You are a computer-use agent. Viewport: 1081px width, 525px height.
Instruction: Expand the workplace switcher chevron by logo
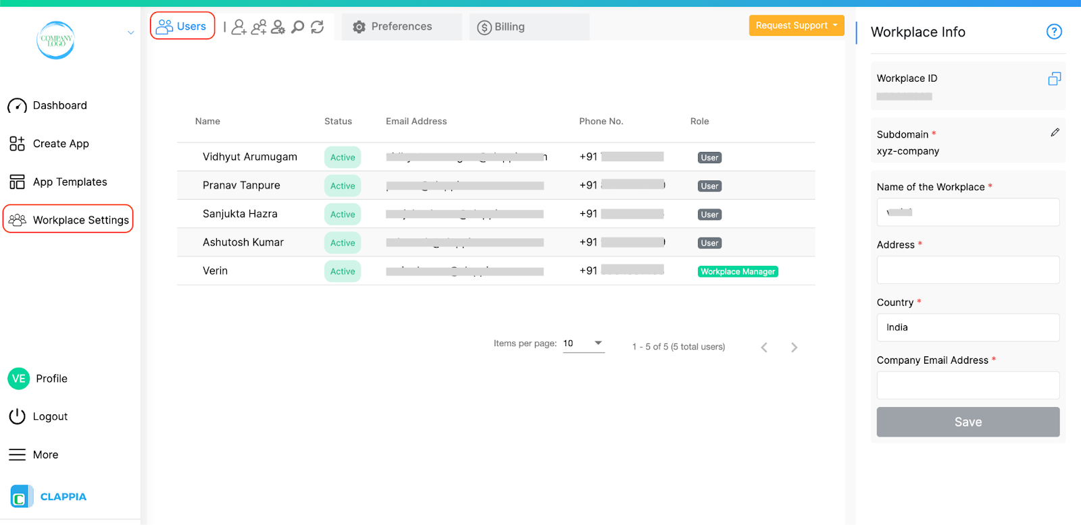pos(130,32)
